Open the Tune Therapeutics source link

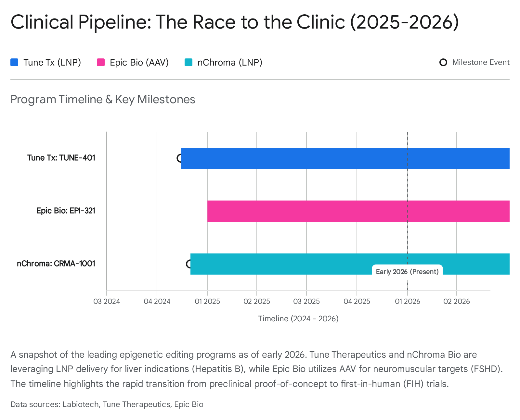[x=136, y=404]
